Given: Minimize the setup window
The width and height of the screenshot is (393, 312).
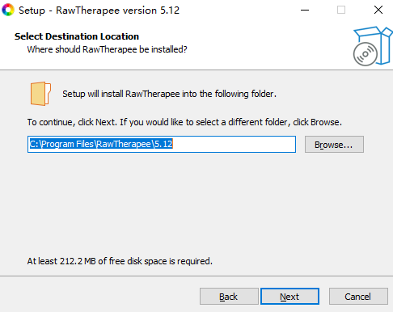Looking at the screenshot, I should pyautogui.click(x=305, y=11).
